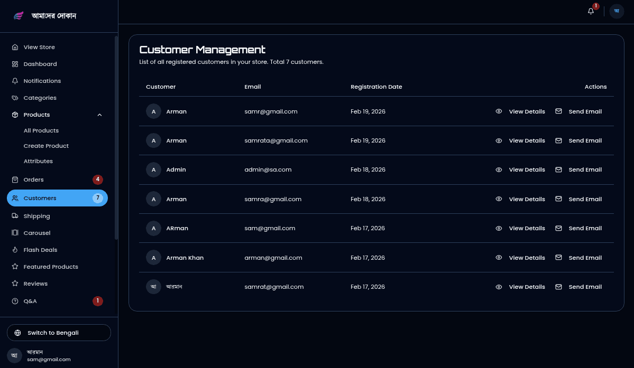The height and width of the screenshot is (368, 634).
Task: Click the Notifications bell in the top bar
Action: [x=591, y=11]
